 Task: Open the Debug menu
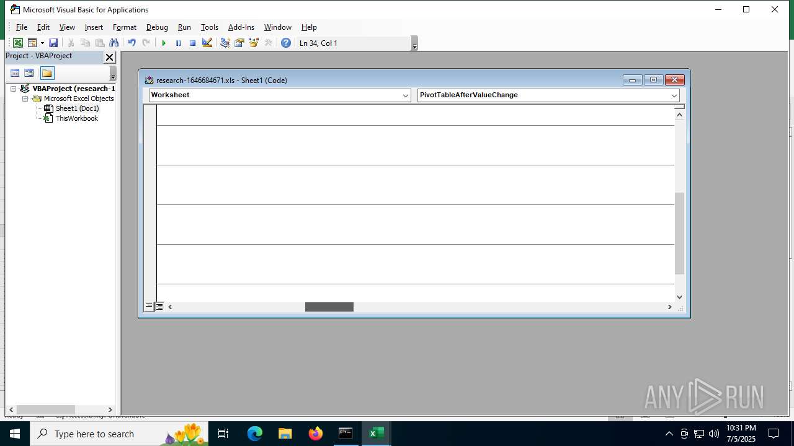point(157,27)
